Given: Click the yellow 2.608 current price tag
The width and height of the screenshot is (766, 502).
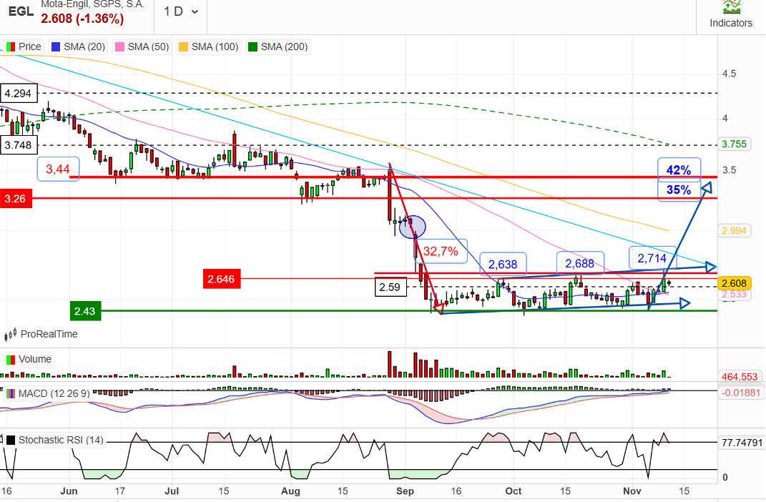Looking at the screenshot, I should (x=735, y=283).
